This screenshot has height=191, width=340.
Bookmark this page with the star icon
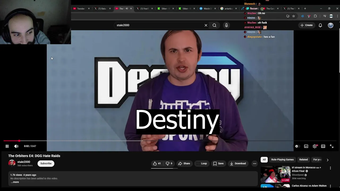coord(294,16)
